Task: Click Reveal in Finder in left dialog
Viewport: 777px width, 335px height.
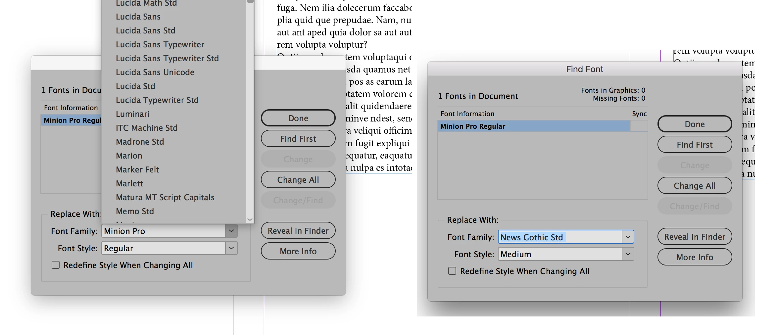Action: [x=298, y=230]
